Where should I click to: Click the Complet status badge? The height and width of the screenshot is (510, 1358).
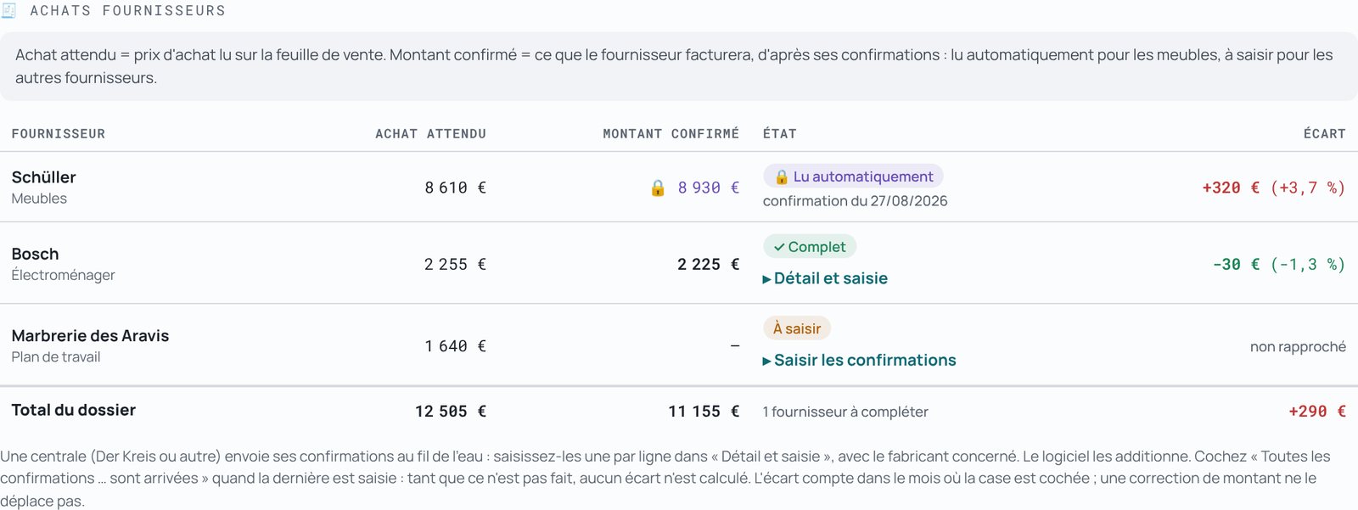[x=810, y=247]
